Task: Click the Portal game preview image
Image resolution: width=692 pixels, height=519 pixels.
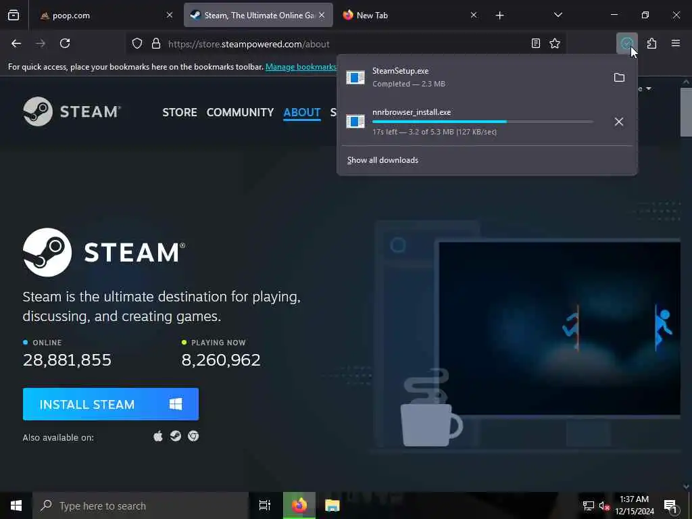Action: coord(559,328)
